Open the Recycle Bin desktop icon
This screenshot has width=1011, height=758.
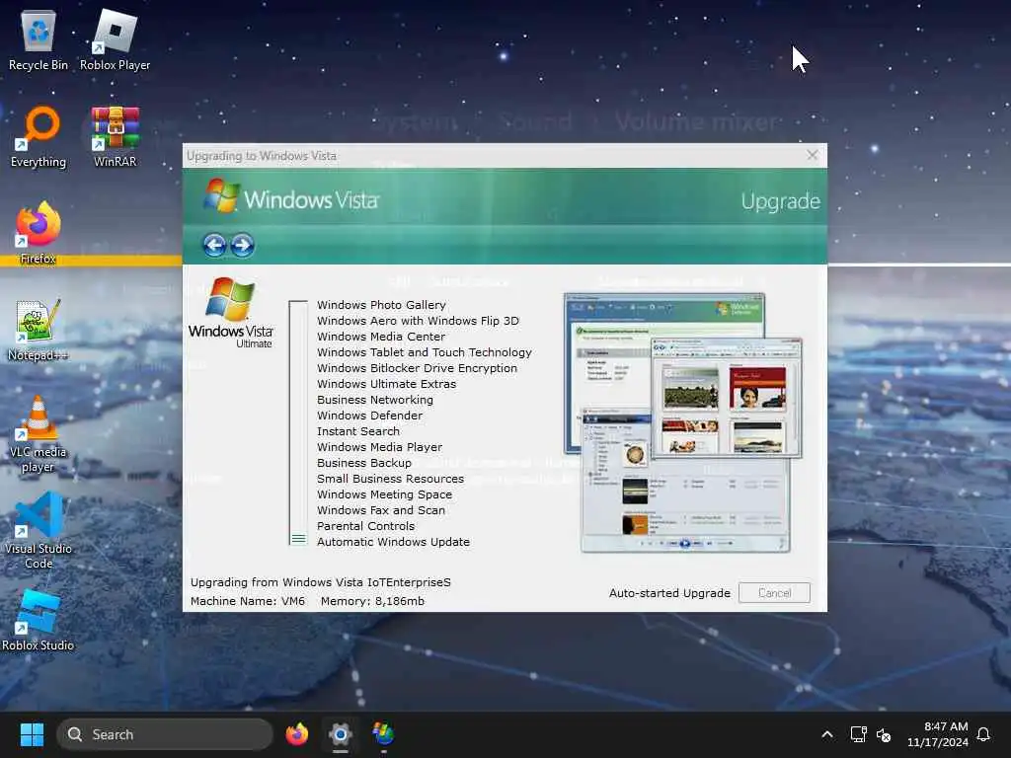39,39
